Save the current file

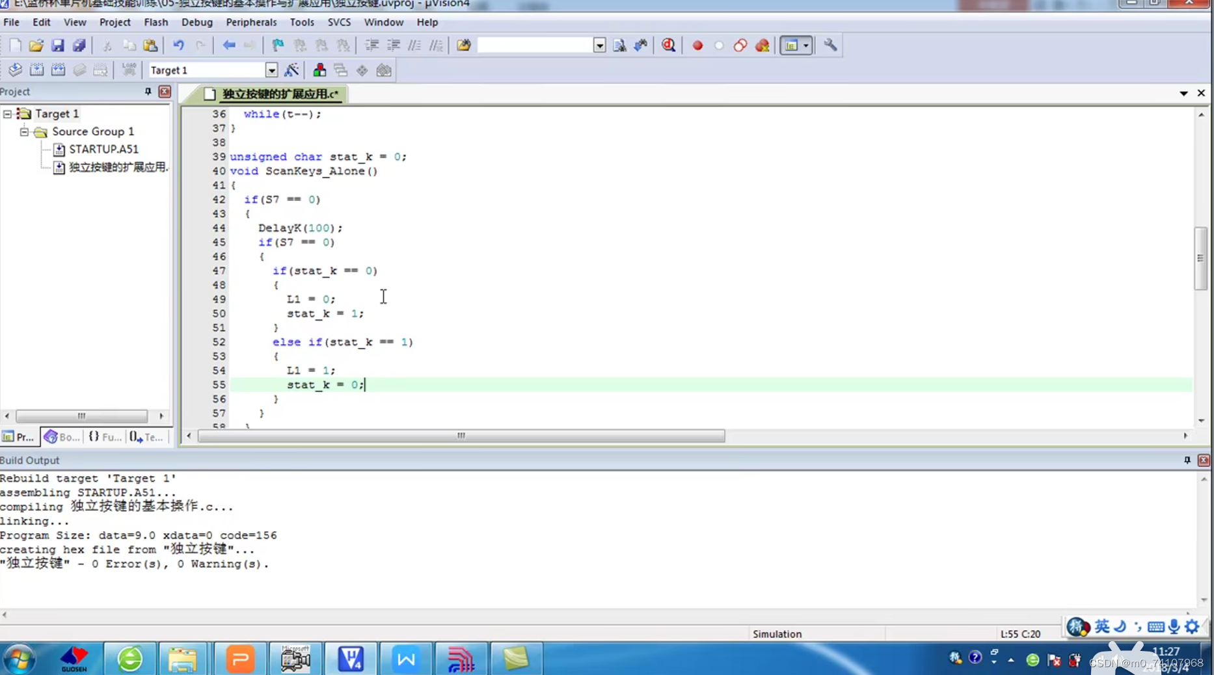58,46
